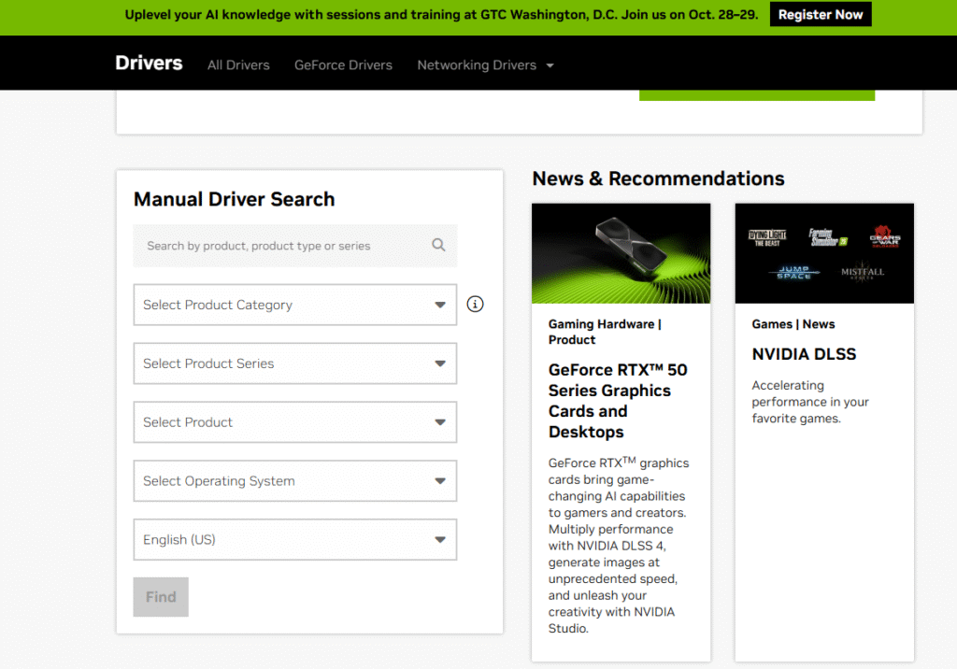Screen dimensions: 957x669
Task: Click the Farming Simulator logo
Action: pos(826,237)
